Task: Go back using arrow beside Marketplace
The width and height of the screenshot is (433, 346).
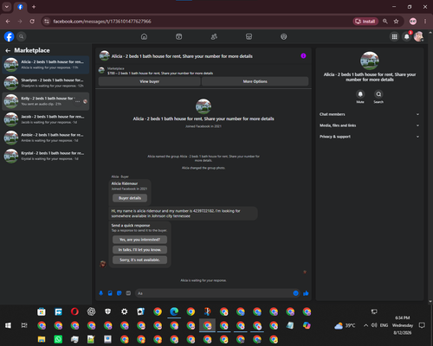Action: (x=8, y=50)
